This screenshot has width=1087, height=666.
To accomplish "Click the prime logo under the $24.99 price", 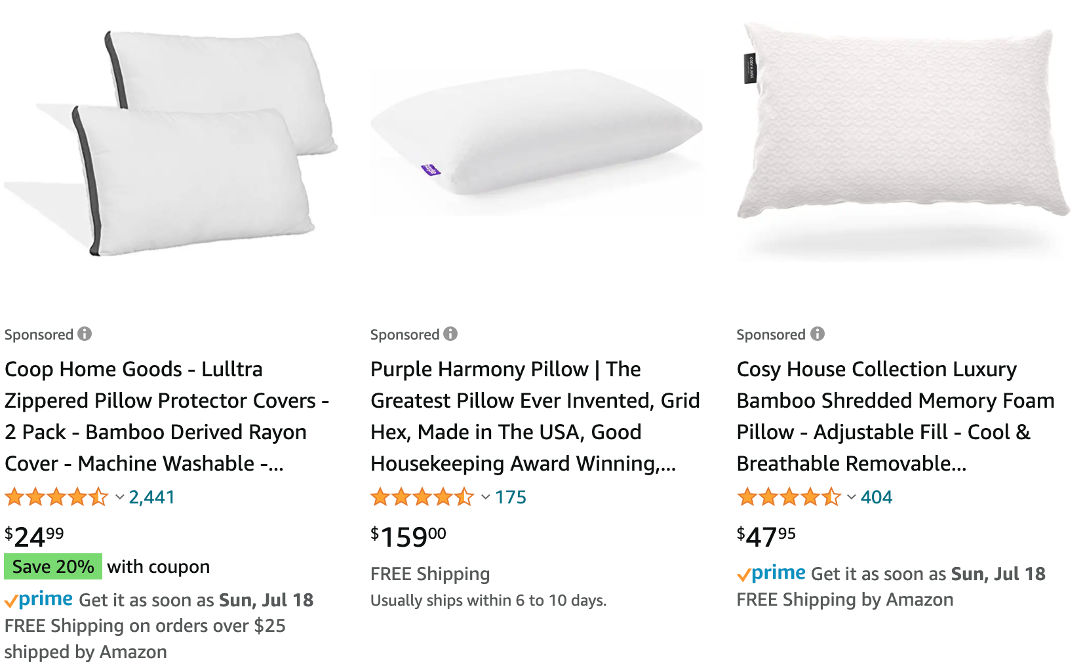I will (x=39, y=600).
